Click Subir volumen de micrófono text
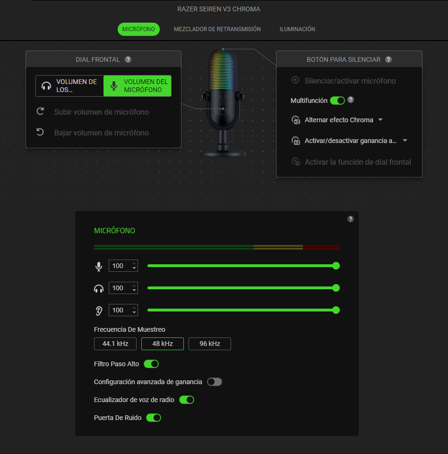Viewport: 448px width, 454px height. click(102, 112)
